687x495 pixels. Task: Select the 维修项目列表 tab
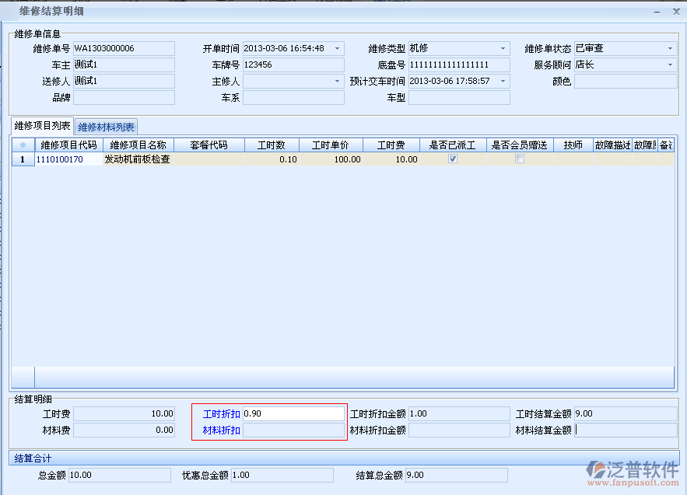coord(42,127)
